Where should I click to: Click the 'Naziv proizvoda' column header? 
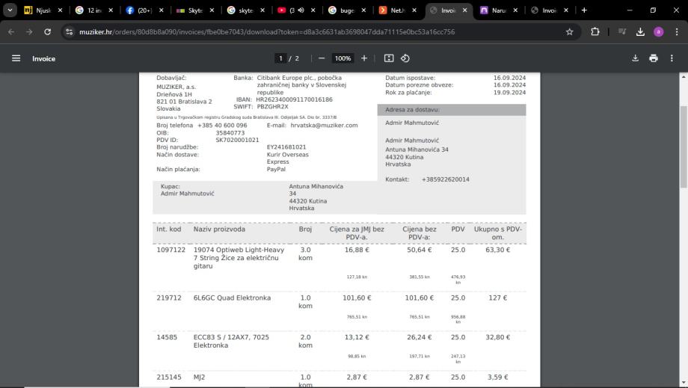click(219, 230)
